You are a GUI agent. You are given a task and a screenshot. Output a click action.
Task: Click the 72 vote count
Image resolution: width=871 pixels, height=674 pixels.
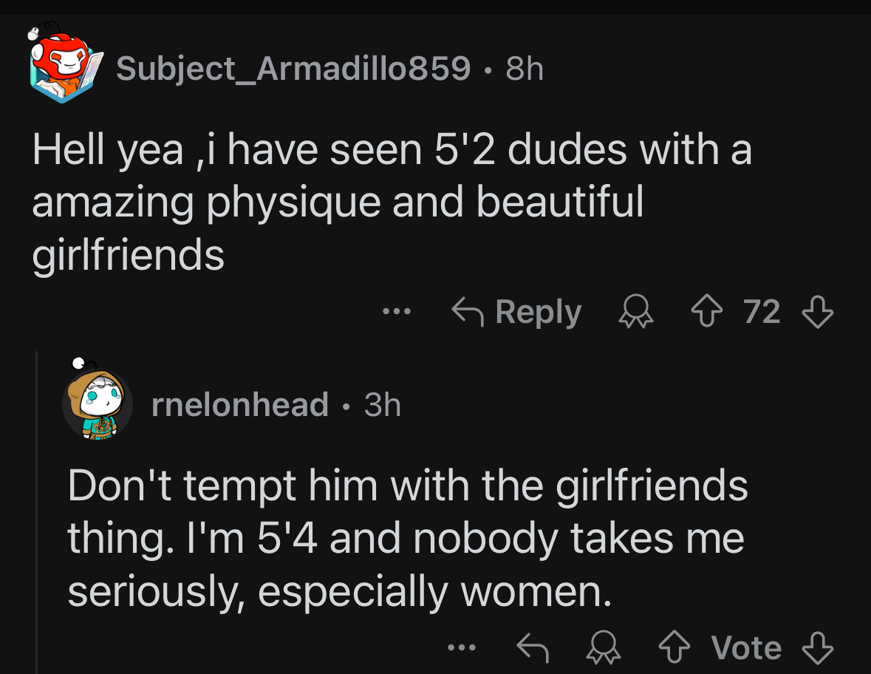click(762, 312)
